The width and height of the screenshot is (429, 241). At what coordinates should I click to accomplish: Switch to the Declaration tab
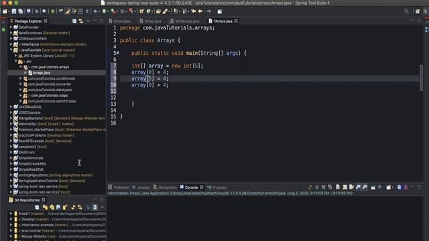(x=165, y=187)
